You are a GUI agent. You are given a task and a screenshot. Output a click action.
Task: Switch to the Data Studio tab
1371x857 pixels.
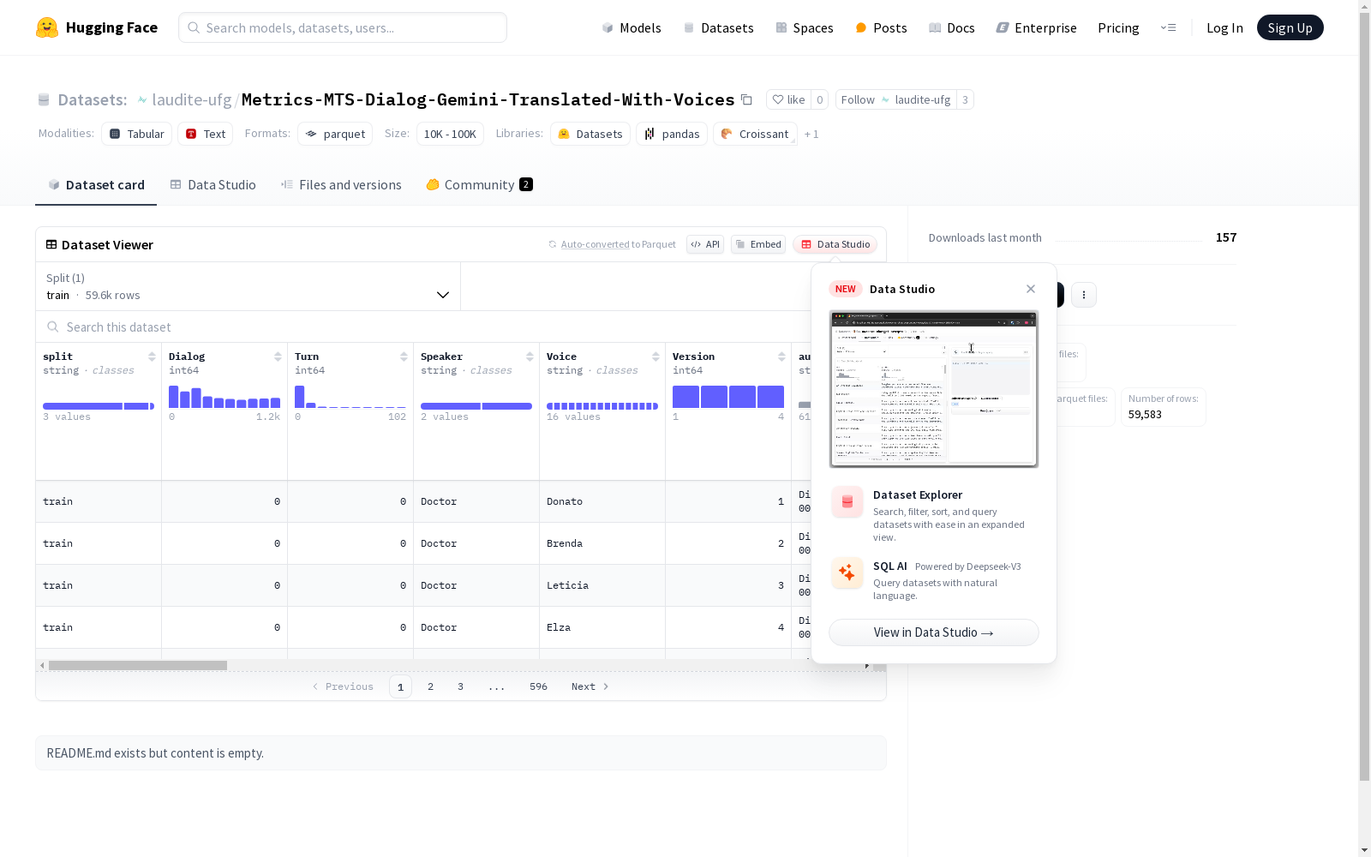pos(213,185)
